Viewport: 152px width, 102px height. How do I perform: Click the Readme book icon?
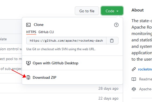[x=134, y=79]
